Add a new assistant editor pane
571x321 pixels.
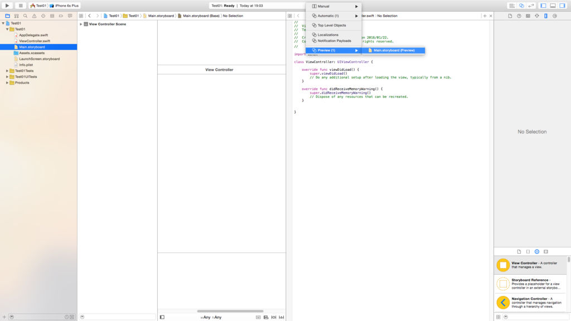(x=485, y=16)
